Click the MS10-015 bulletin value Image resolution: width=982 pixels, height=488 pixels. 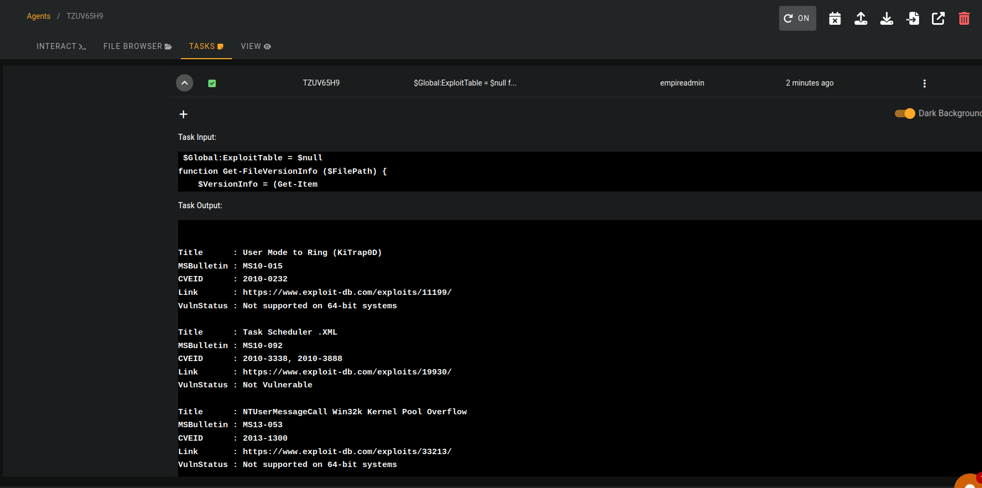tap(263, 266)
